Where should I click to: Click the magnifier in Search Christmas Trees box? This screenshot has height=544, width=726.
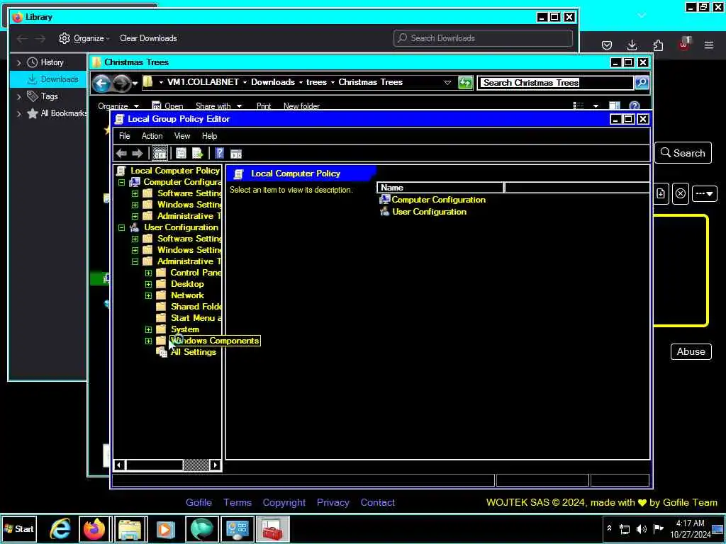pyautogui.click(x=642, y=83)
